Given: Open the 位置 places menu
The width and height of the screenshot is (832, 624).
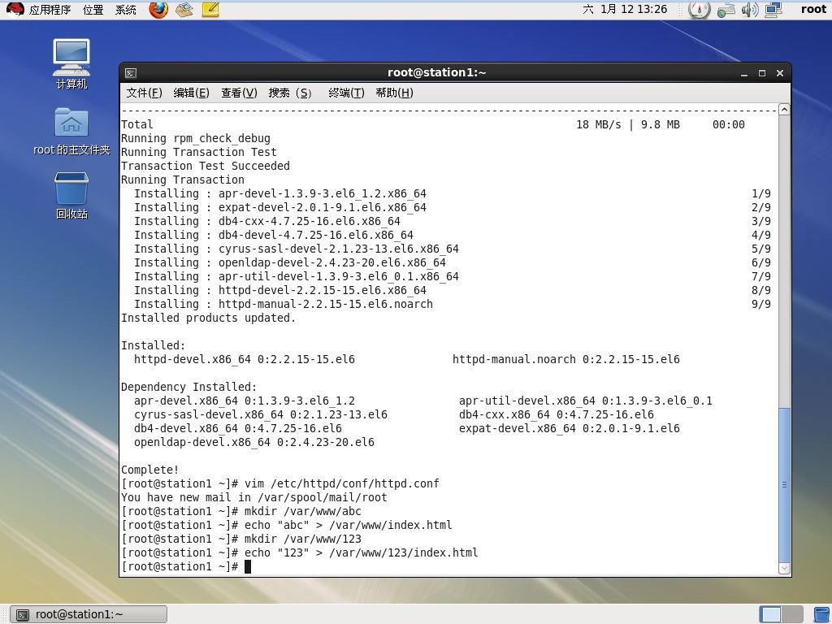Looking at the screenshot, I should coord(93,10).
